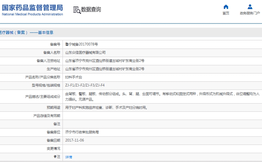Click the 生产地址 address value

click(x=105, y=69)
